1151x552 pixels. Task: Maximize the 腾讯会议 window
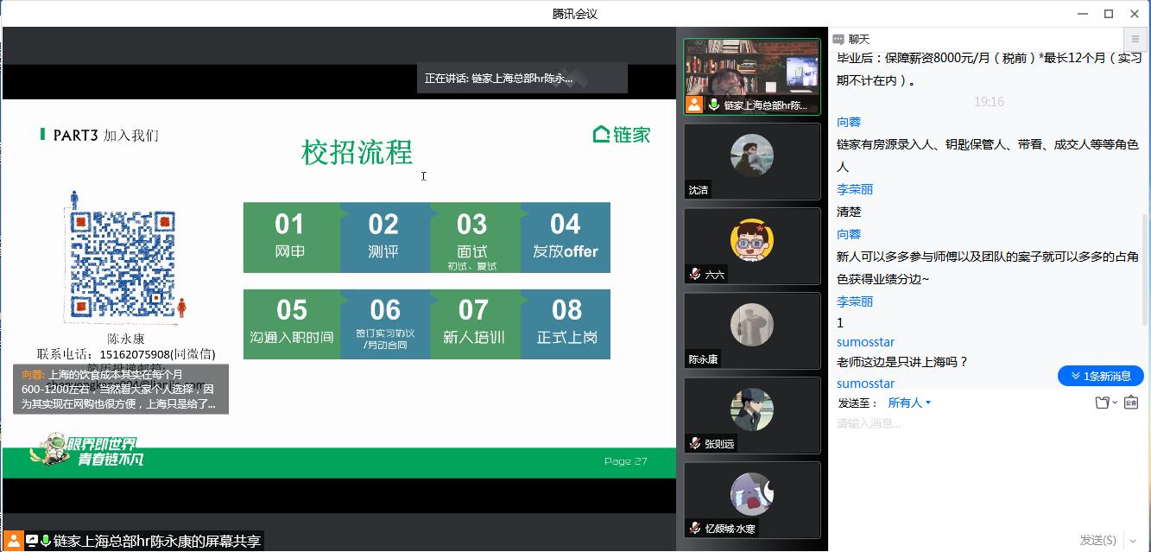pos(1110,13)
